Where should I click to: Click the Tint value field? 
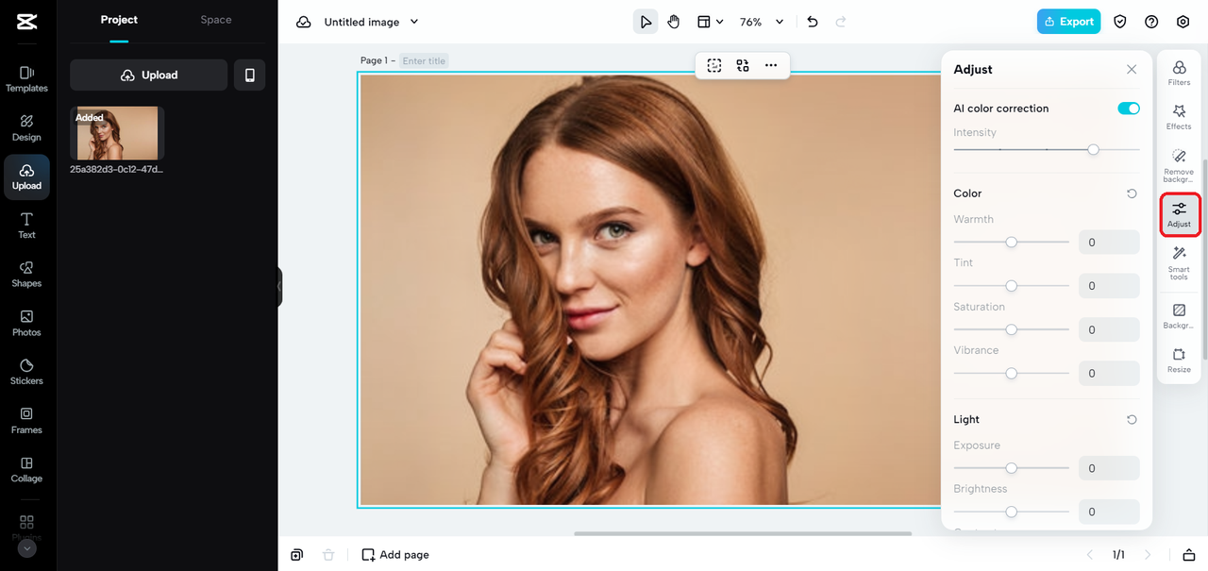point(1109,286)
